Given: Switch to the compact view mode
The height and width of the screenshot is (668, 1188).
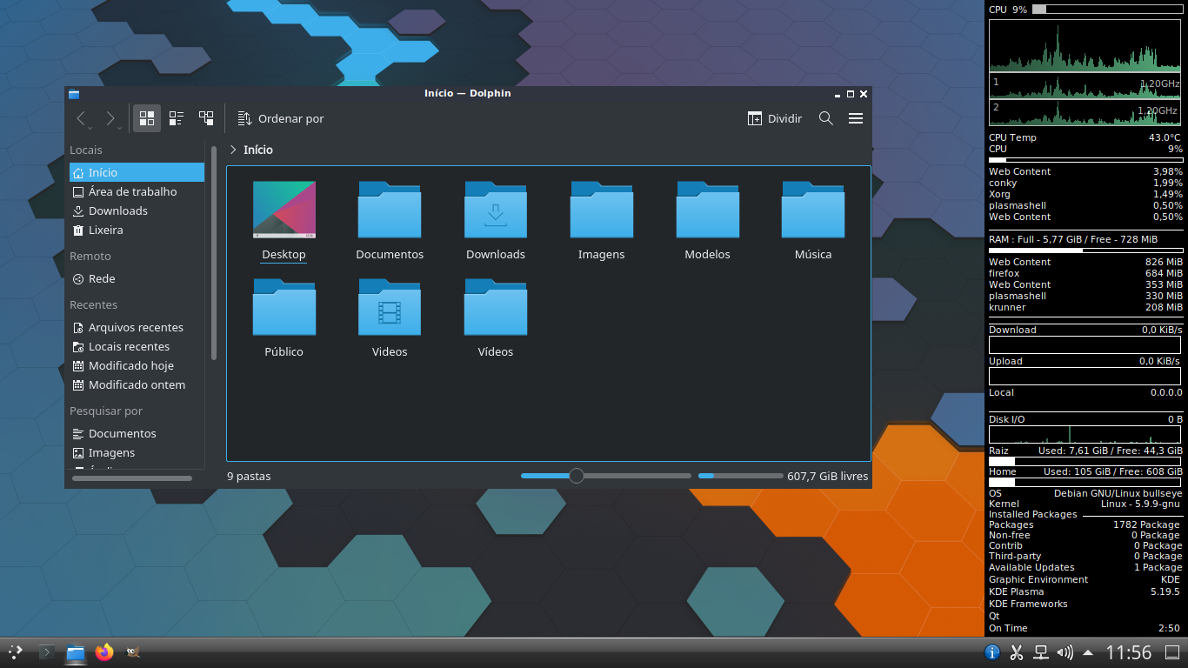Looking at the screenshot, I should pos(177,118).
